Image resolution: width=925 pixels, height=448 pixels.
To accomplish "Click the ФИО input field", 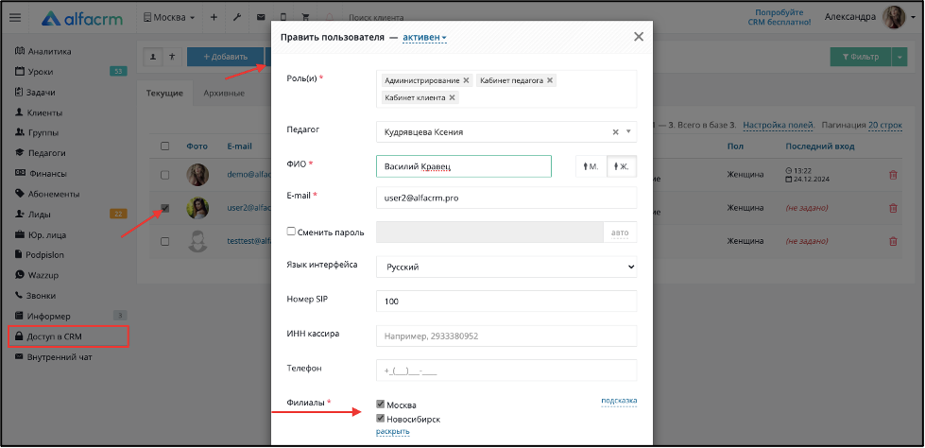I will click(464, 166).
